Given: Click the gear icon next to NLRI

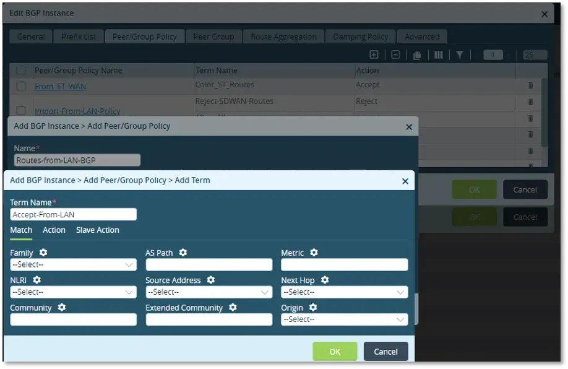Looking at the screenshot, I should pyautogui.click(x=37, y=280).
